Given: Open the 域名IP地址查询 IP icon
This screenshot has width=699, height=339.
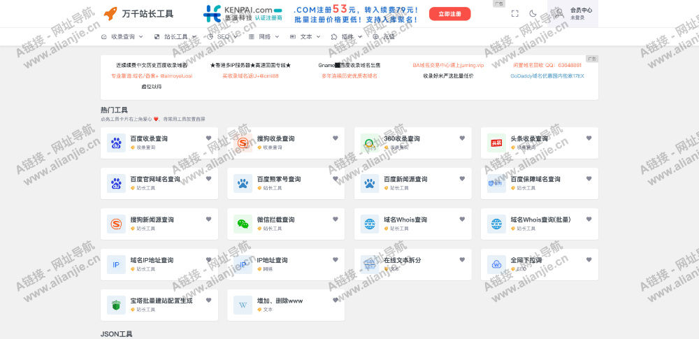Looking at the screenshot, I should tap(116, 264).
